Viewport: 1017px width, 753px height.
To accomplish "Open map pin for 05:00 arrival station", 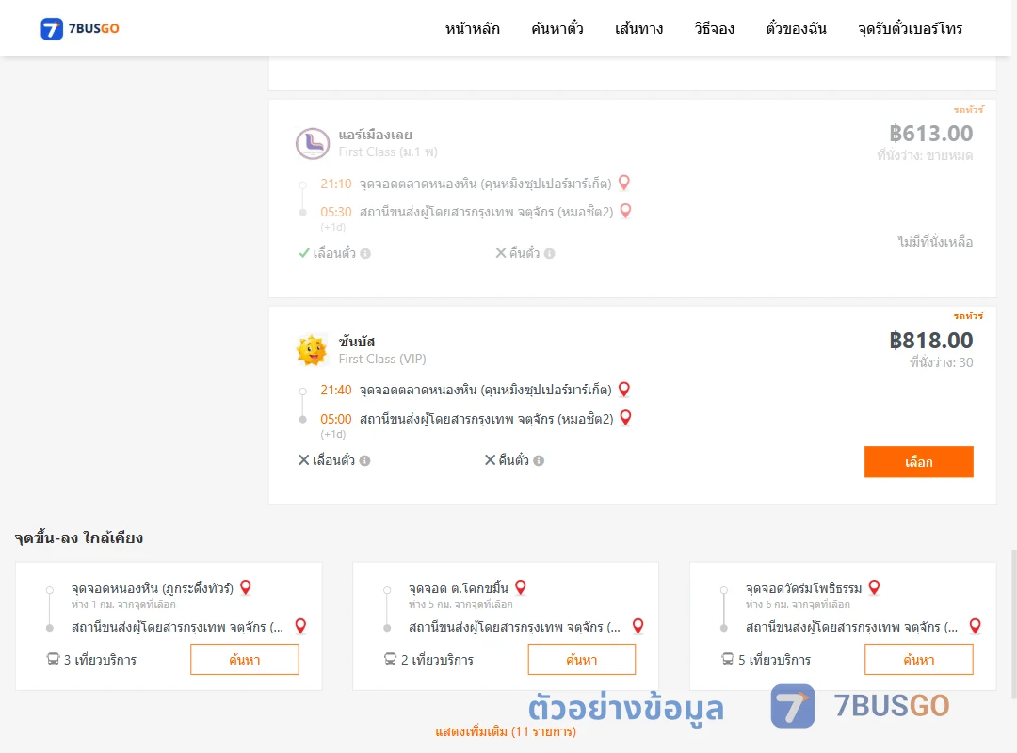I will [625, 418].
